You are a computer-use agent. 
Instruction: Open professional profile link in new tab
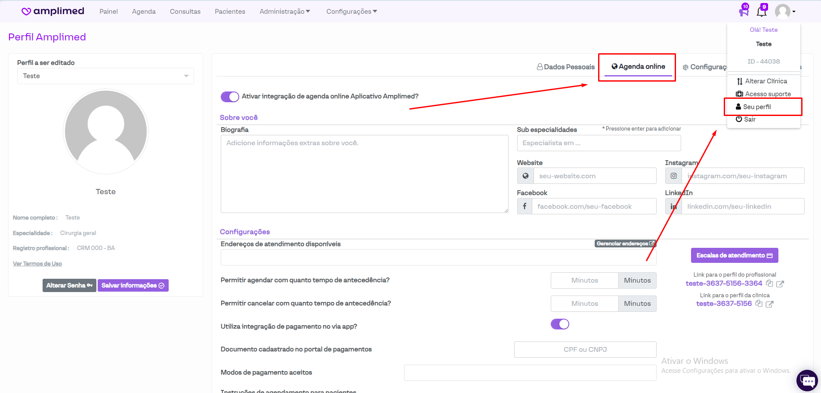[x=780, y=284]
